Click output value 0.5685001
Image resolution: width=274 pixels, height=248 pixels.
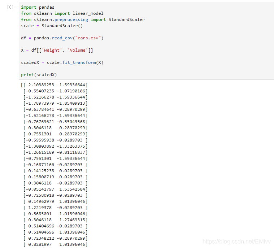click(40, 214)
